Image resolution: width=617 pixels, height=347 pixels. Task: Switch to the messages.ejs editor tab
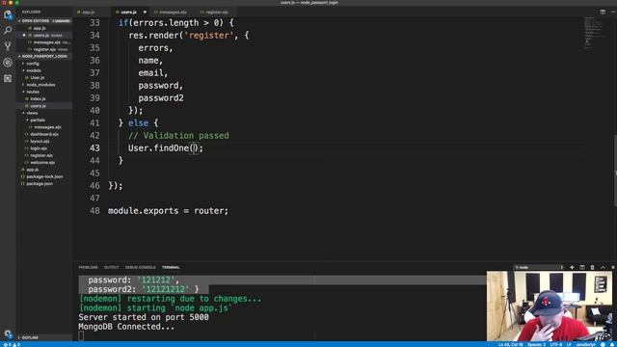tap(173, 12)
